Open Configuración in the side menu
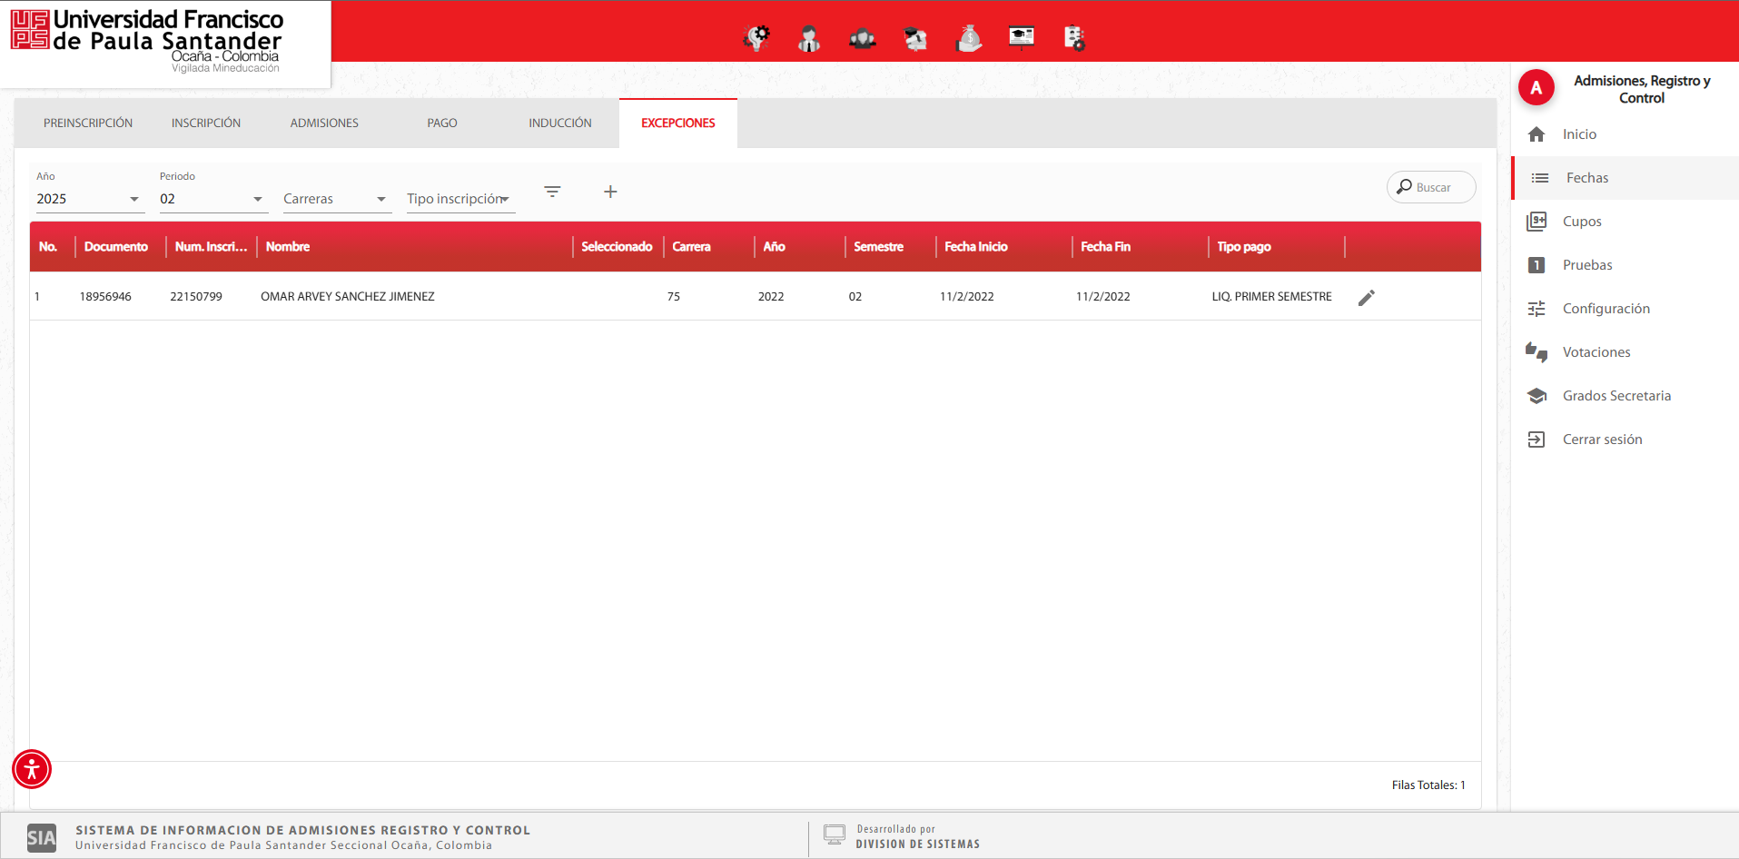Viewport: 1739px width, 859px height. click(x=1606, y=309)
